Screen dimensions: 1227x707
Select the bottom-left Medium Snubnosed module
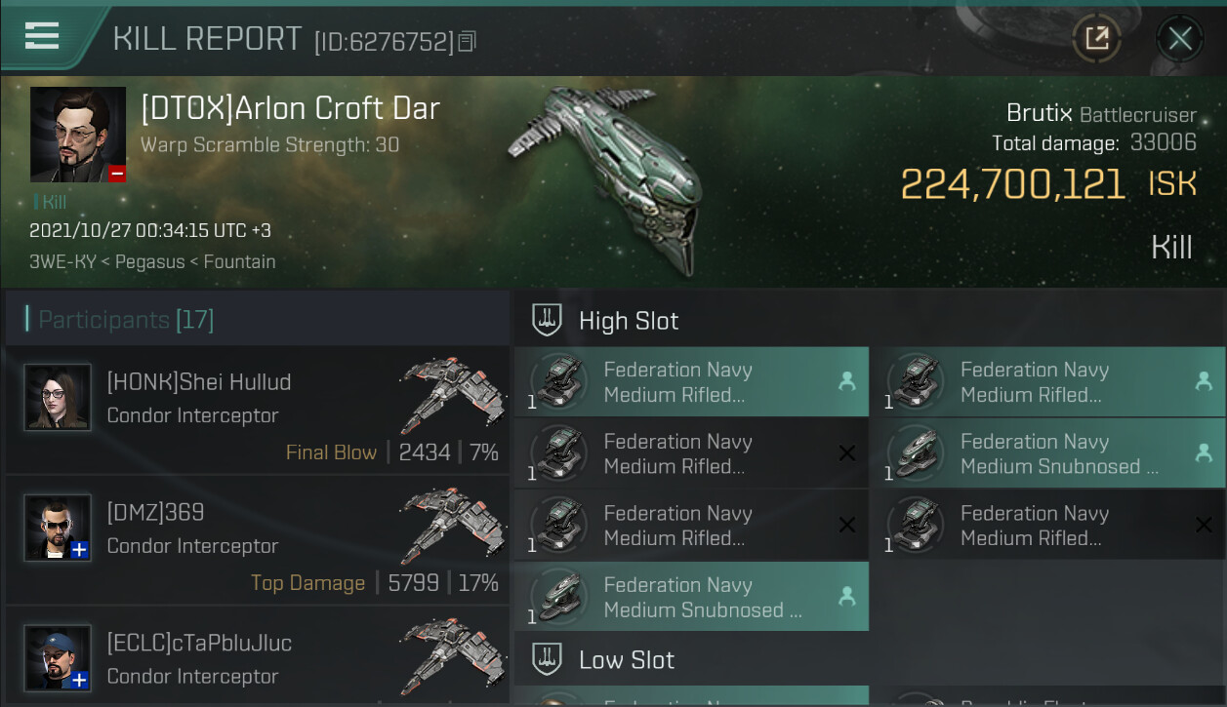coord(691,598)
